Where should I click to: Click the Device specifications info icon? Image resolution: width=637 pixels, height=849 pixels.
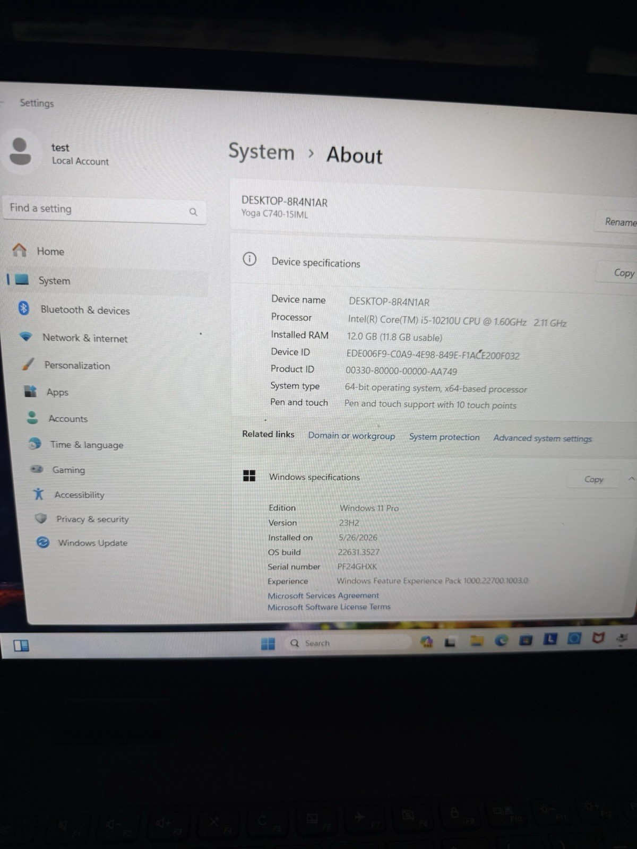click(x=249, y=259)
